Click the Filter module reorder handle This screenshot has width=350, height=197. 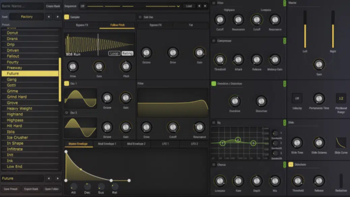tap(285, 3)
